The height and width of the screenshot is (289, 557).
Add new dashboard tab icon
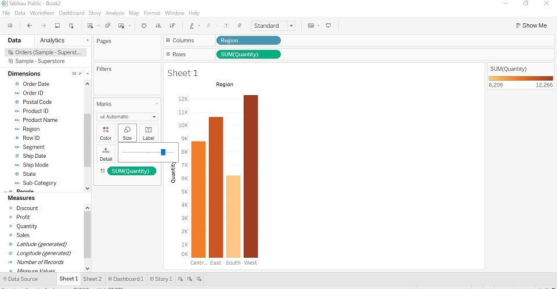point(190,279)
